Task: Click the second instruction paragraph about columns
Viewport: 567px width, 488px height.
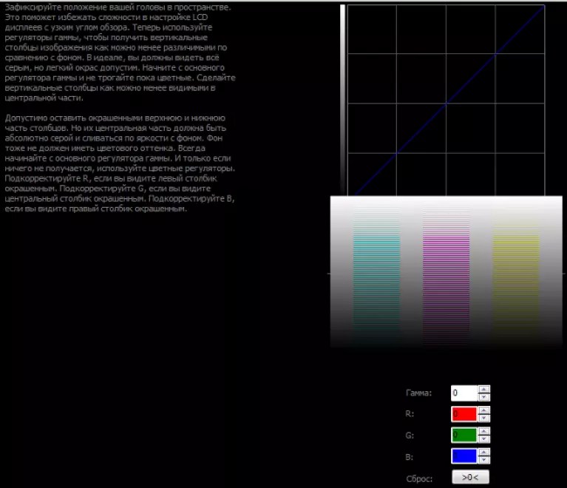Action: click(x=120, y=163)
